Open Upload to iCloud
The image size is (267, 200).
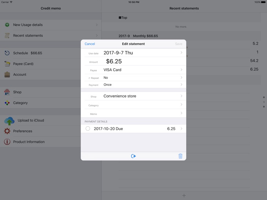point(40,121)
